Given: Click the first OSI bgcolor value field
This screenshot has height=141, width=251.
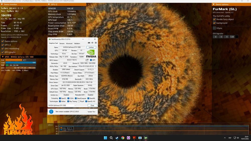Looking at the screenshot, I should pyautogui.click(x=215, y=37).
